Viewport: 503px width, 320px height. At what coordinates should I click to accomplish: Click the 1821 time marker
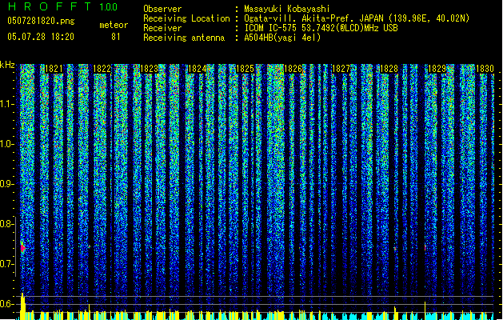[x=54, y=69]
